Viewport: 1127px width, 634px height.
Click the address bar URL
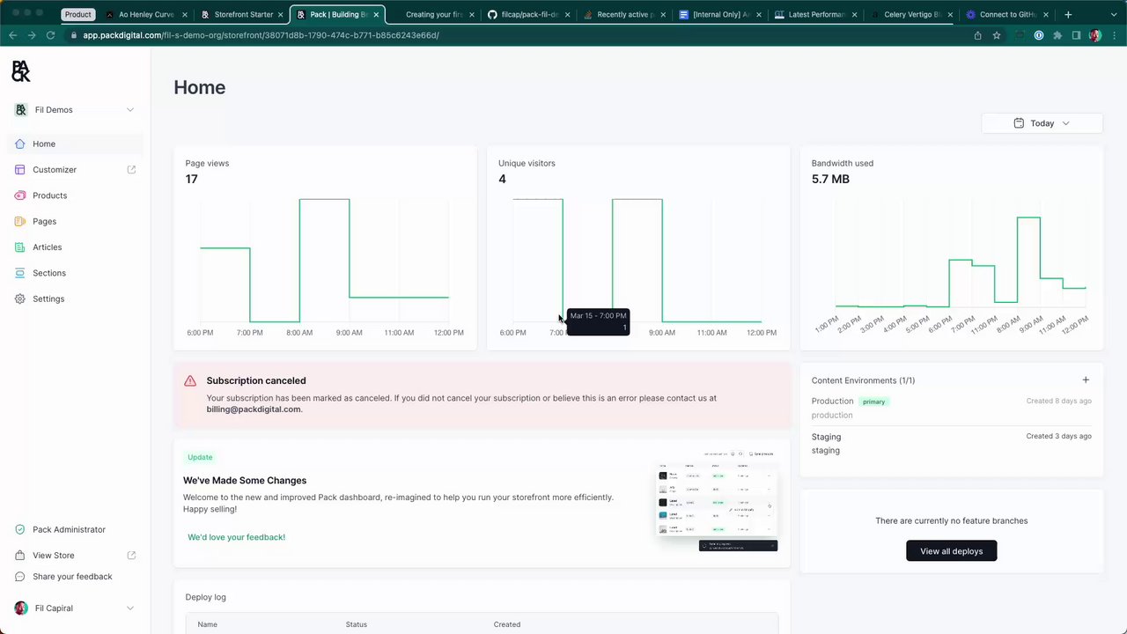(x=261, y=35)
